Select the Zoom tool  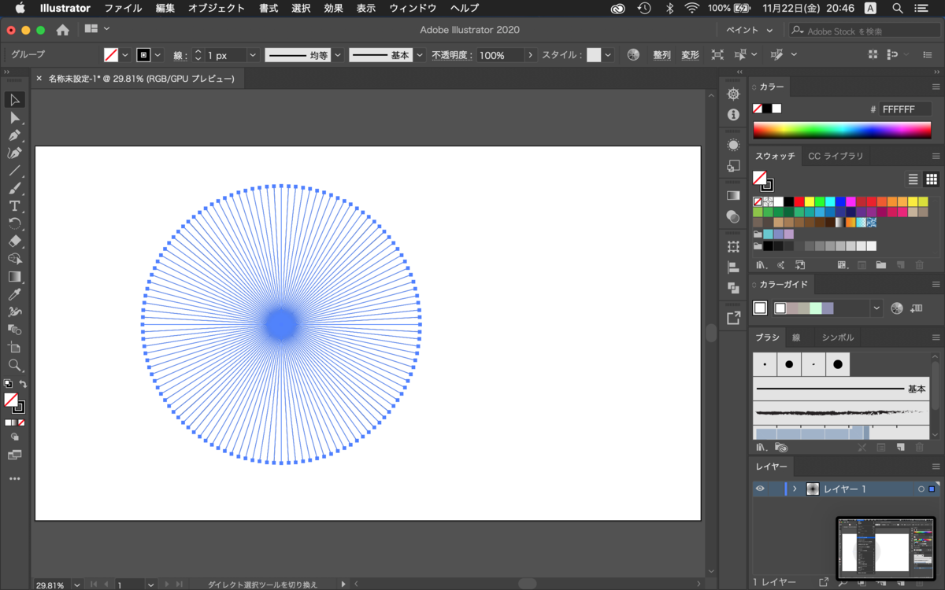click(14, 365)
